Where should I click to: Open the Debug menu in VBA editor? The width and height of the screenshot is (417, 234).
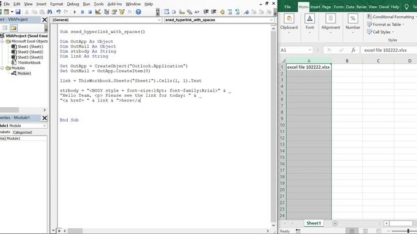pyautogui.click(x=72, y=4)
